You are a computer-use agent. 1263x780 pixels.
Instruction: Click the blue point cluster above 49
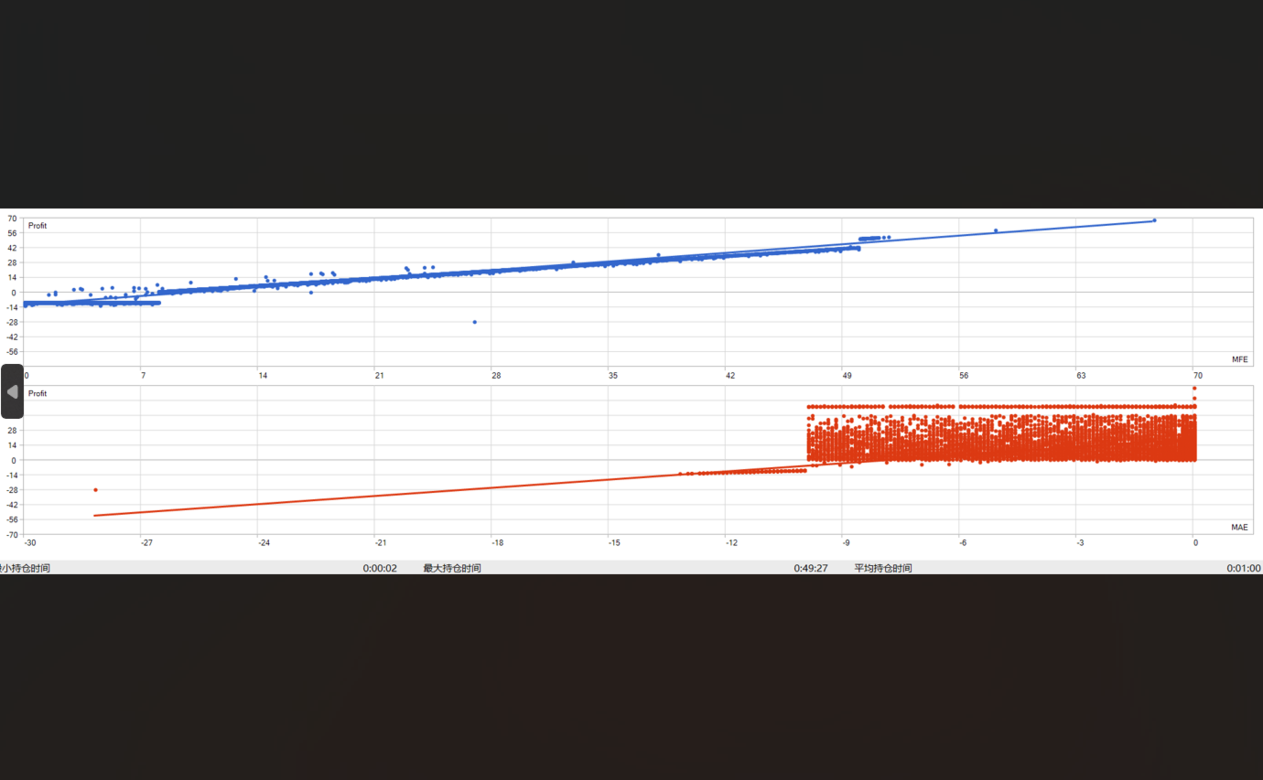(874, 238)
